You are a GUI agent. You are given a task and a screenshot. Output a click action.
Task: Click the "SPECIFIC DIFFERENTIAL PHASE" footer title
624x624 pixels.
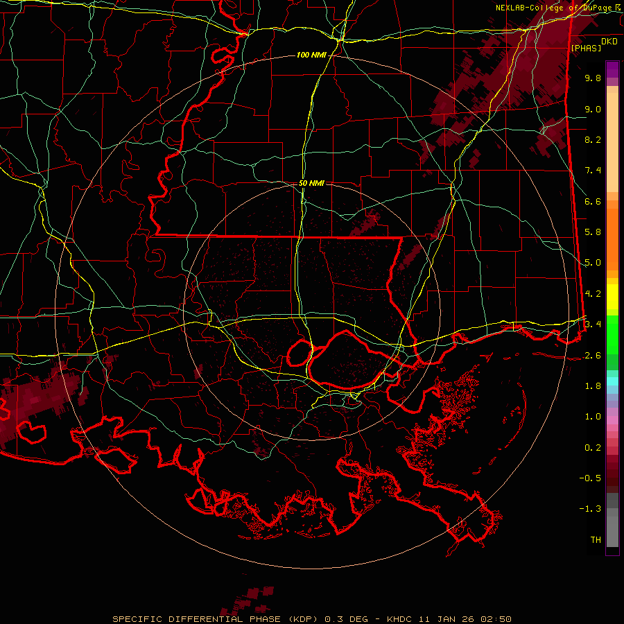(197, 619)
